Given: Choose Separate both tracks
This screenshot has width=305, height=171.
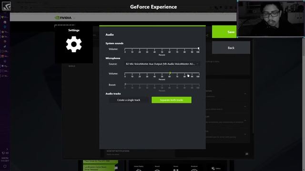Looking at the screenshot, I should point(172,100).
